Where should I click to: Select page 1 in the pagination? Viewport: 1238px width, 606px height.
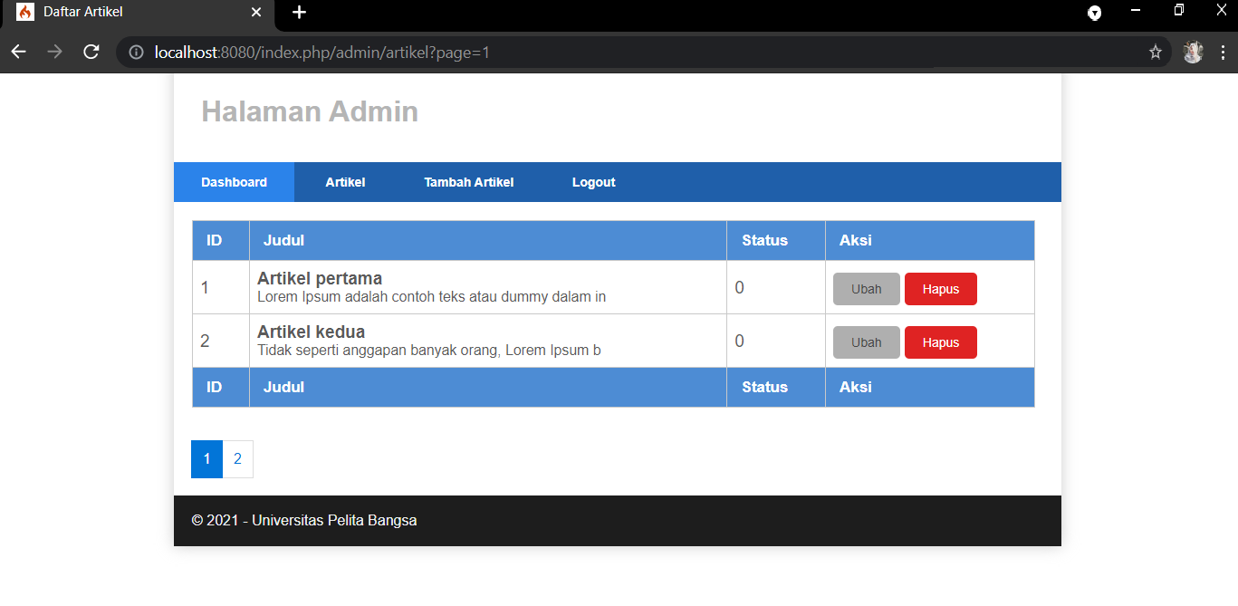point(206,459)
